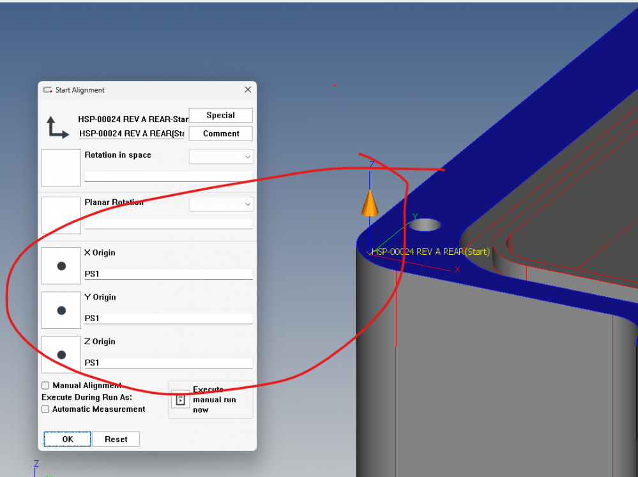Screen dimensions: 638x477
Task: Confirm alignment with the OK button
Action: tap(68, 439)
